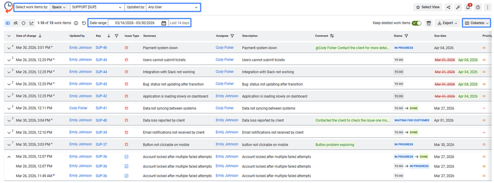This screenshot has width=494, height=183.
Task: Click the IN PROGRESS status for SUP-46
Action: point(404,48)
